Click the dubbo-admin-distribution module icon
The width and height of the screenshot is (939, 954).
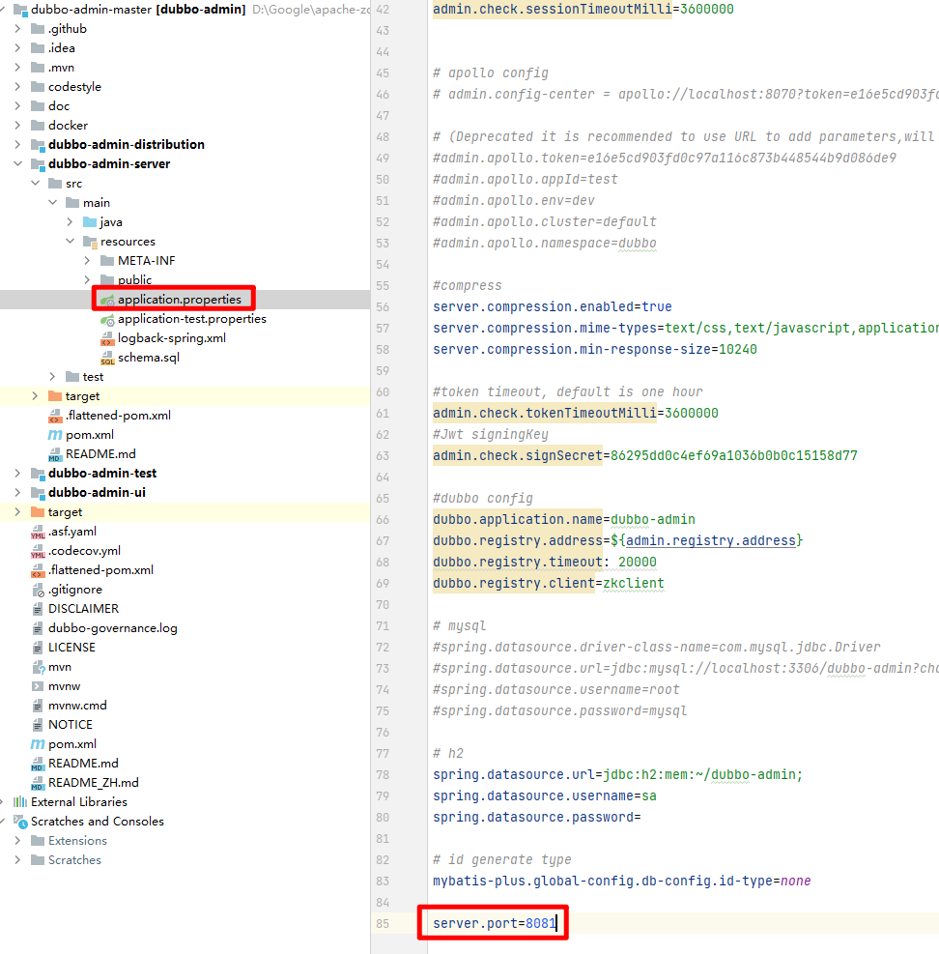(38, 145)
